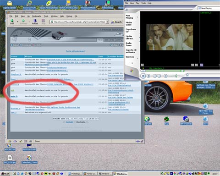
Task: Open the URL bar history dropdown
Action: tap(107, 22)
